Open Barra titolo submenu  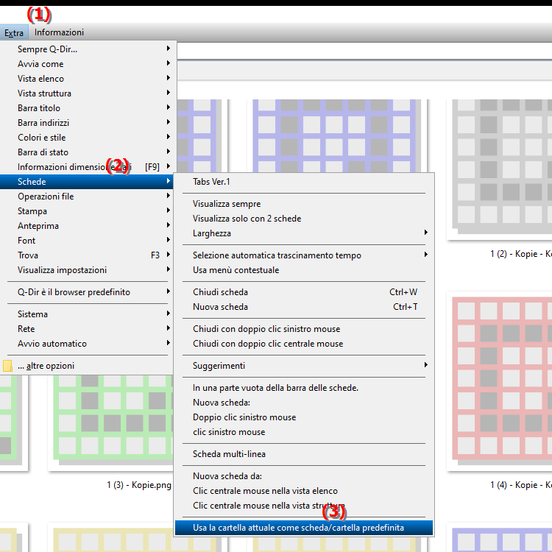(87, 108)
